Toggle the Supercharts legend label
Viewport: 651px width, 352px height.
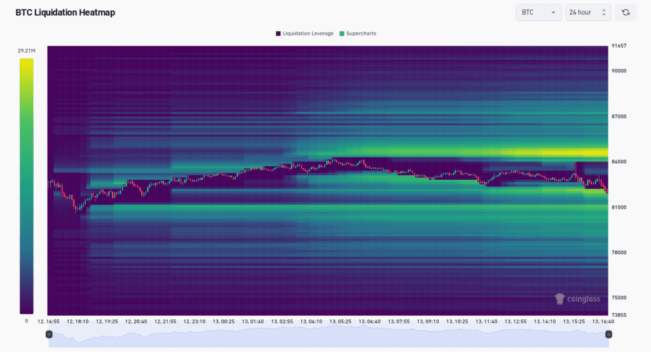(x=361, y=33)
